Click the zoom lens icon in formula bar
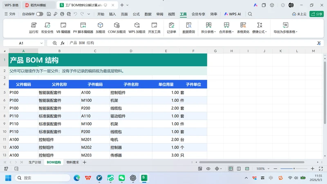Screen dimensions: 327x184 [x=55, y=43]
